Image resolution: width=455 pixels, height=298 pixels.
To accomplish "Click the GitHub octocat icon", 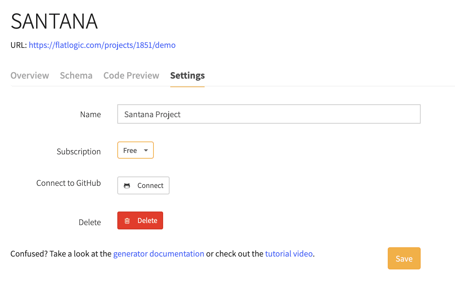I will (127, 186).
